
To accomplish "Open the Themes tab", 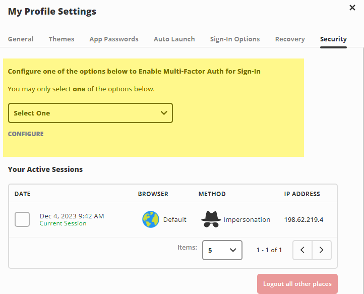I will point(62,39).
